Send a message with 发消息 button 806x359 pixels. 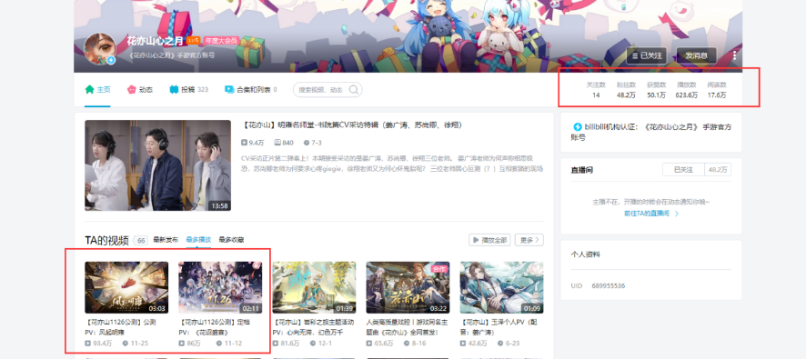(696, 55)
